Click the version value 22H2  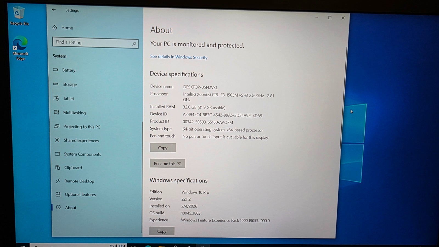(x=186, y=199)
